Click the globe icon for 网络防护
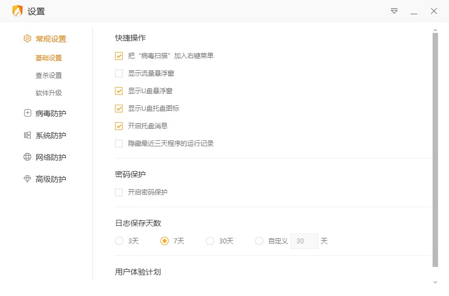 click(27, 157)
